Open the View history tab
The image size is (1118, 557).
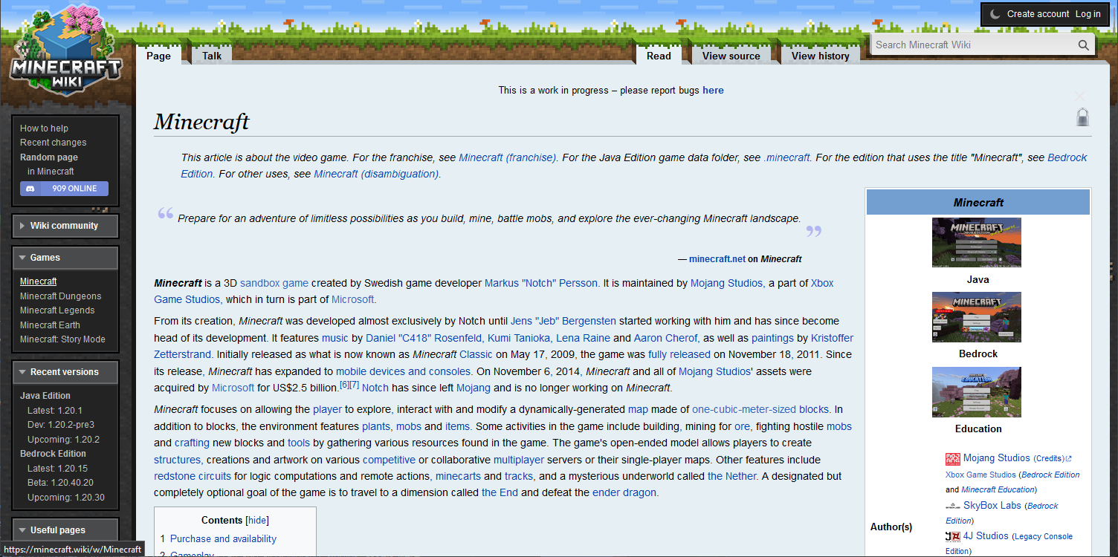point(821,56)
